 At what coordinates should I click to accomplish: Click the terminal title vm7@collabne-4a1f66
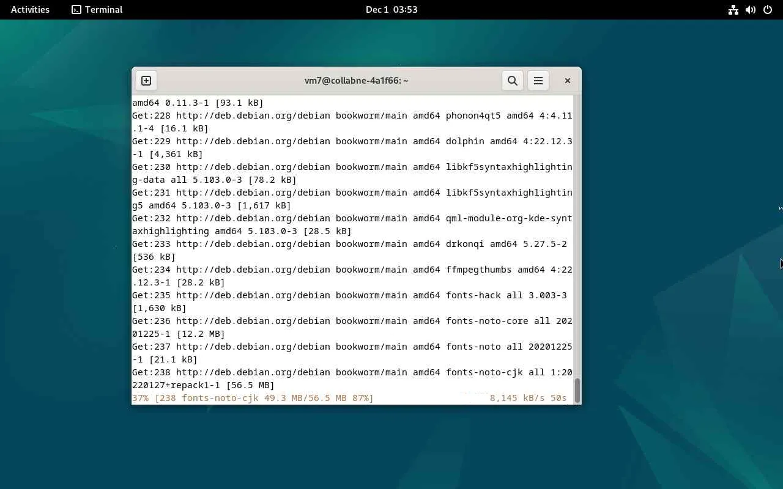(x=356, y=81)
